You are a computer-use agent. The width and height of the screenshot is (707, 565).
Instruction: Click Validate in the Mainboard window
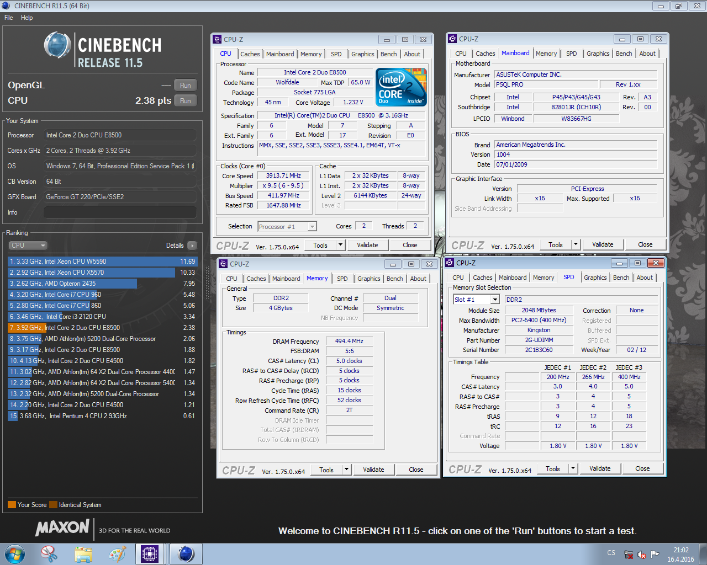click(603, 244)
